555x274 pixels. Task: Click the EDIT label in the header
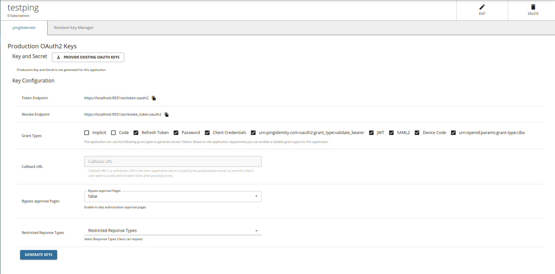[x=482, y=14]
